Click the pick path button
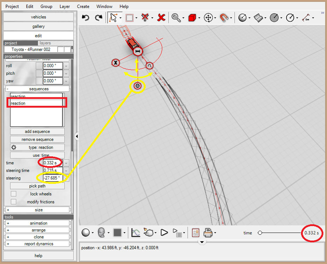This screenshot has height=264, width=327. point(37,186)
